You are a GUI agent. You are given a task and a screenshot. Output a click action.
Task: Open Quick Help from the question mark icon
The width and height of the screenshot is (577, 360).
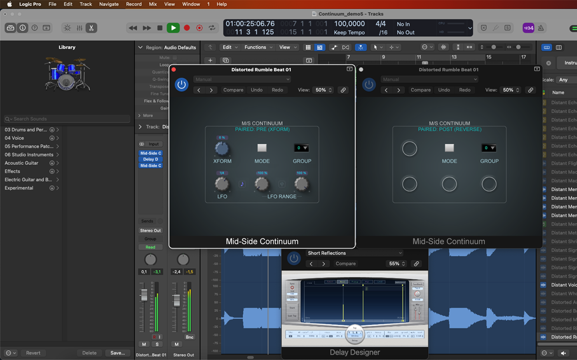coord(34,28)
